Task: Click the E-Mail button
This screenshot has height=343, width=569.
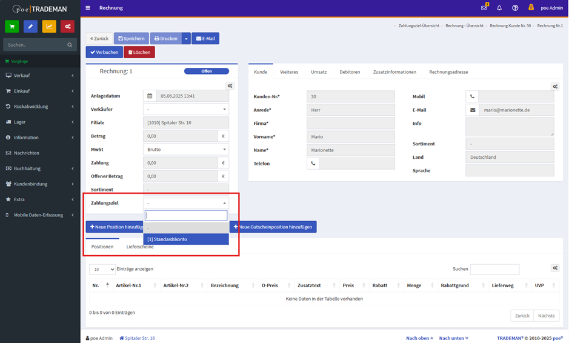Action: point(205,38)
